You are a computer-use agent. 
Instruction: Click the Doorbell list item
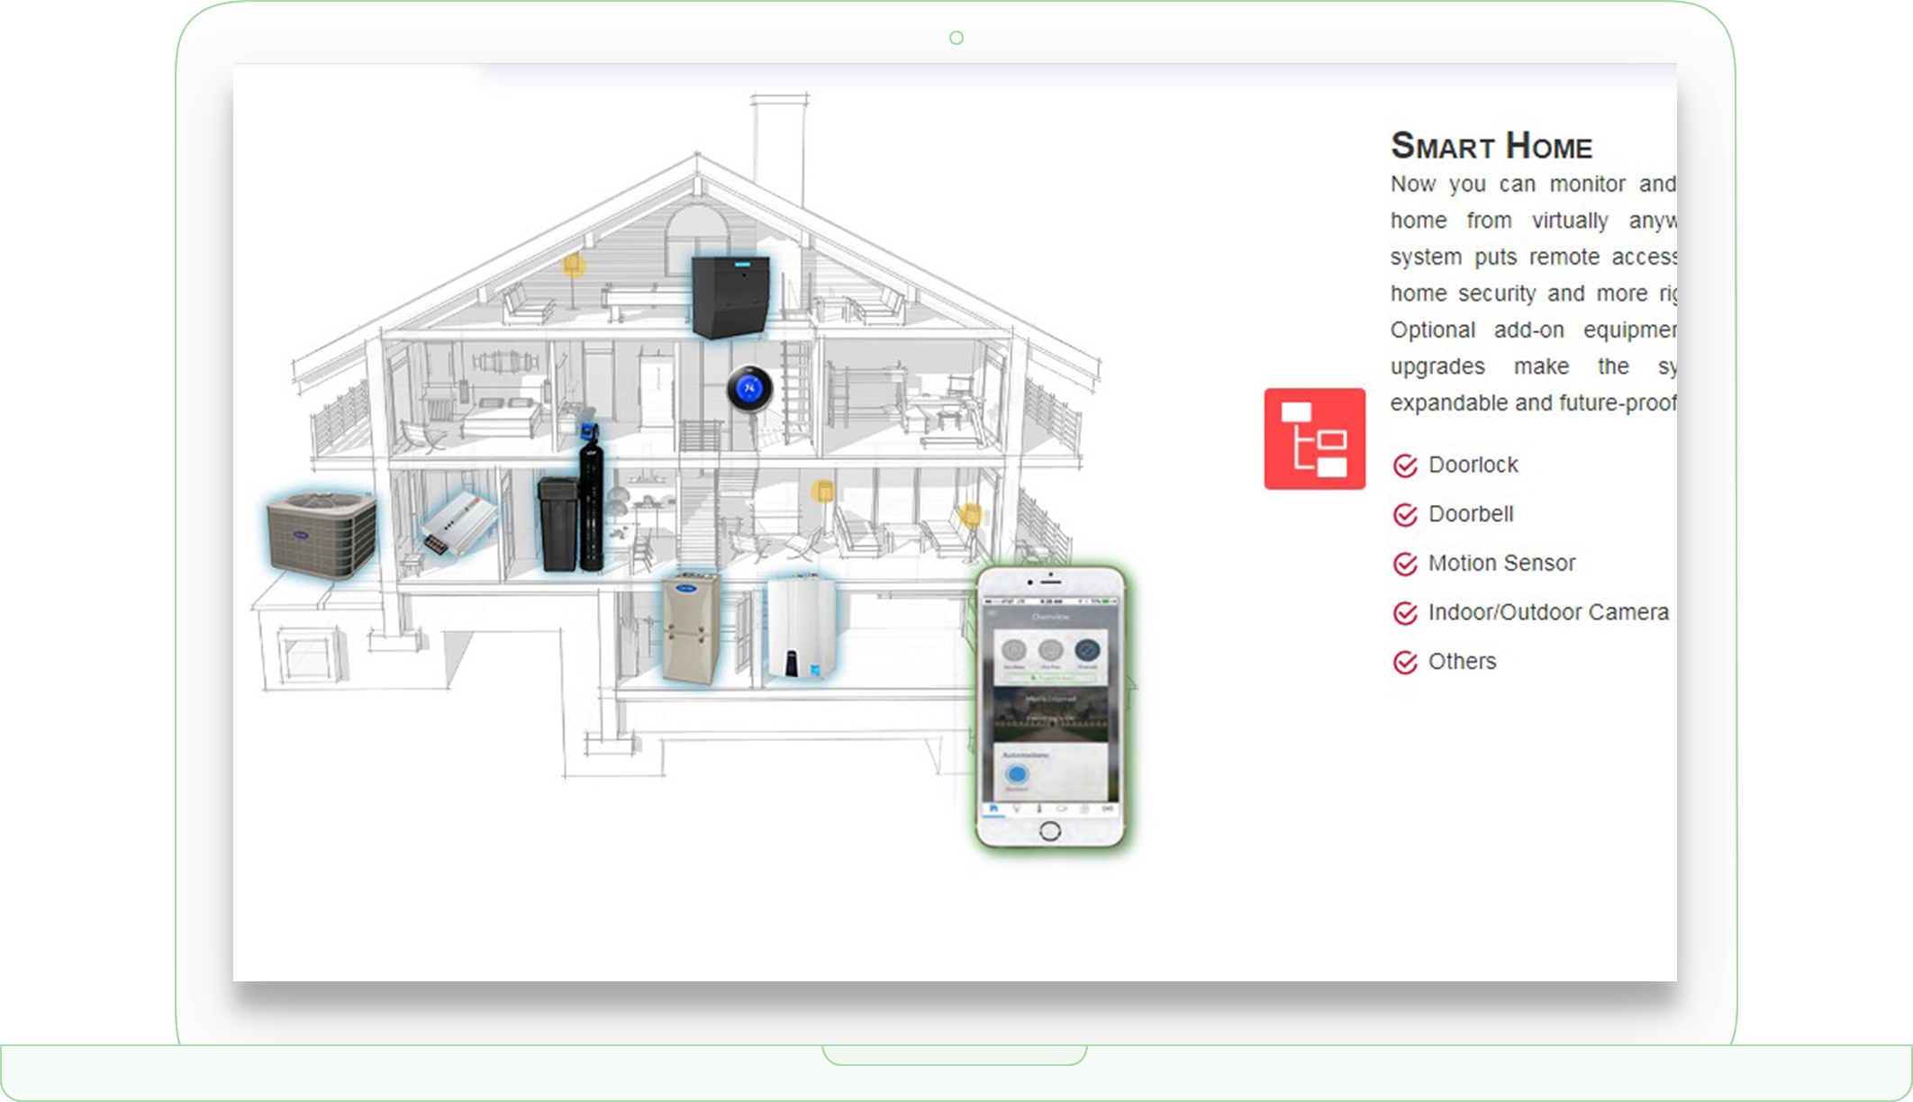click(1471, 514)
